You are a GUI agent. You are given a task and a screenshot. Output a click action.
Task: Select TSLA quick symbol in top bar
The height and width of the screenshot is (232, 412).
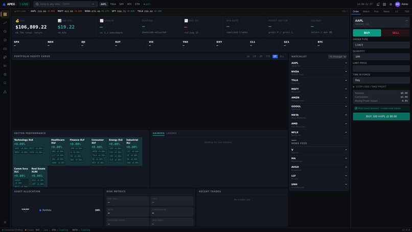113,4
